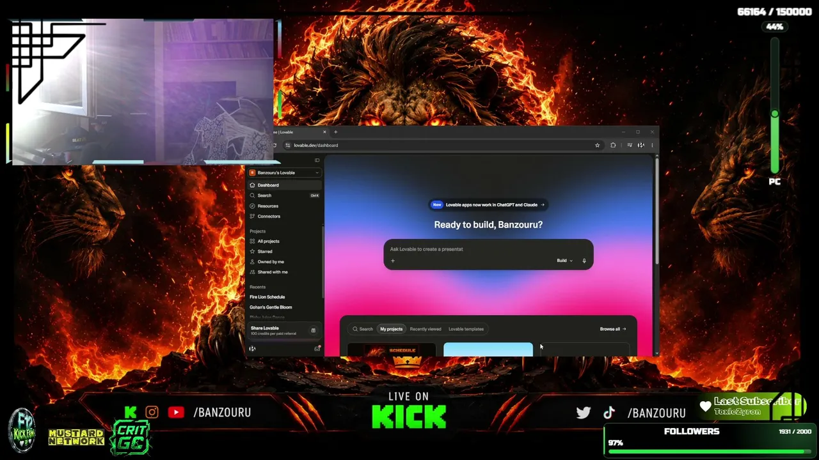Click the webcam feed overlay
Image resolution: width=819 pixels, height=460 pixels.
pos(143,91)
